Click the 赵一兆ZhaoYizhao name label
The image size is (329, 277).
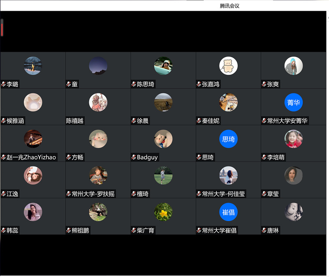[x=31, y=157]
